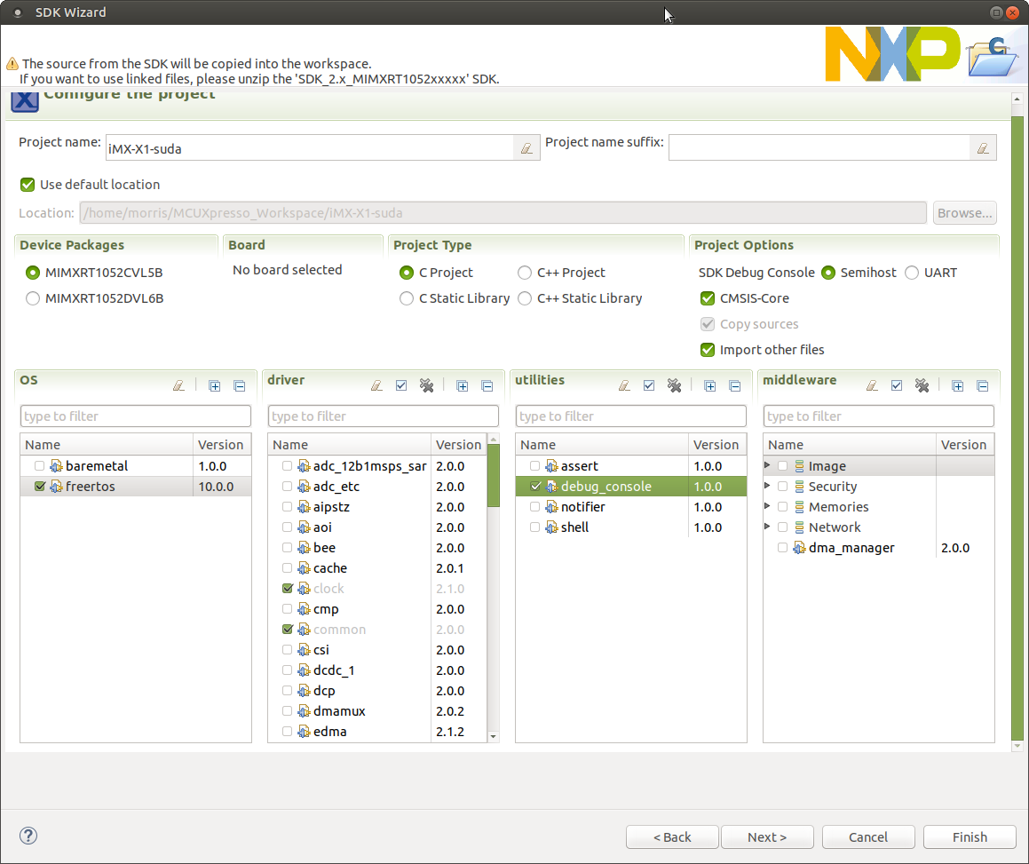Select the 'notifier' utilities row
Screen dimensions: 1029x864
[631, 507]
